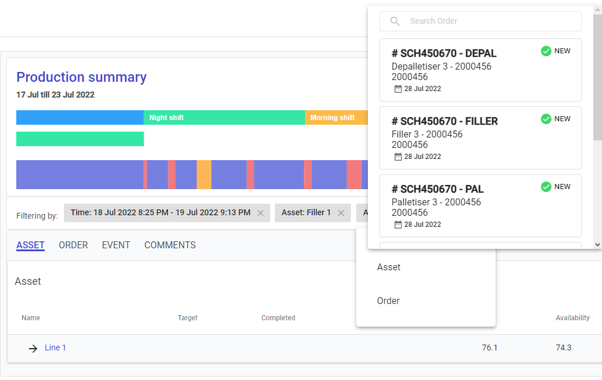Select order SCH450670 - PAL

481,205
